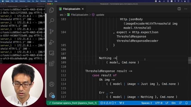Close the FileUpload.elm tab
Screen dimensions: 191x107
point(83,9)
